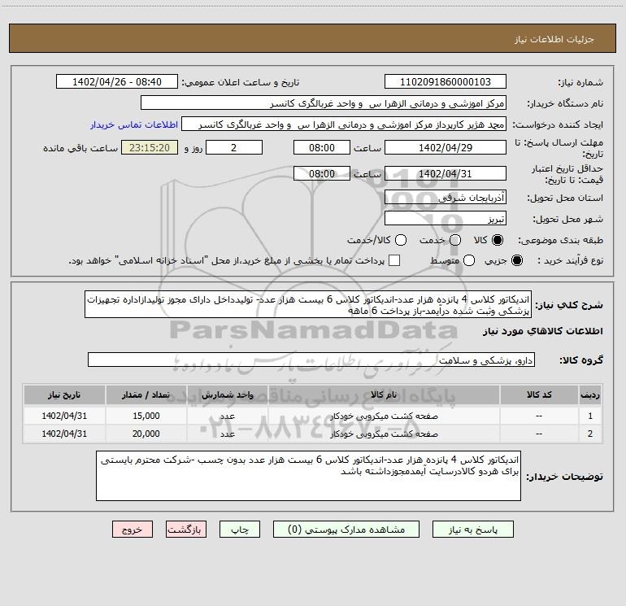Click the واحد شمارش column header

[x=228, y=395]
